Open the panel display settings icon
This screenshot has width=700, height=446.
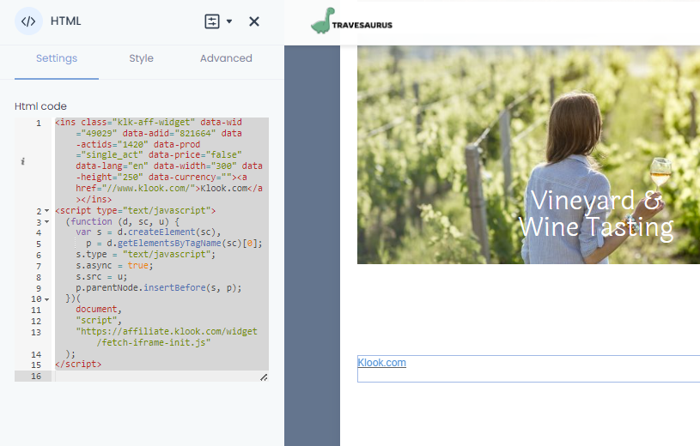[212, 21]
